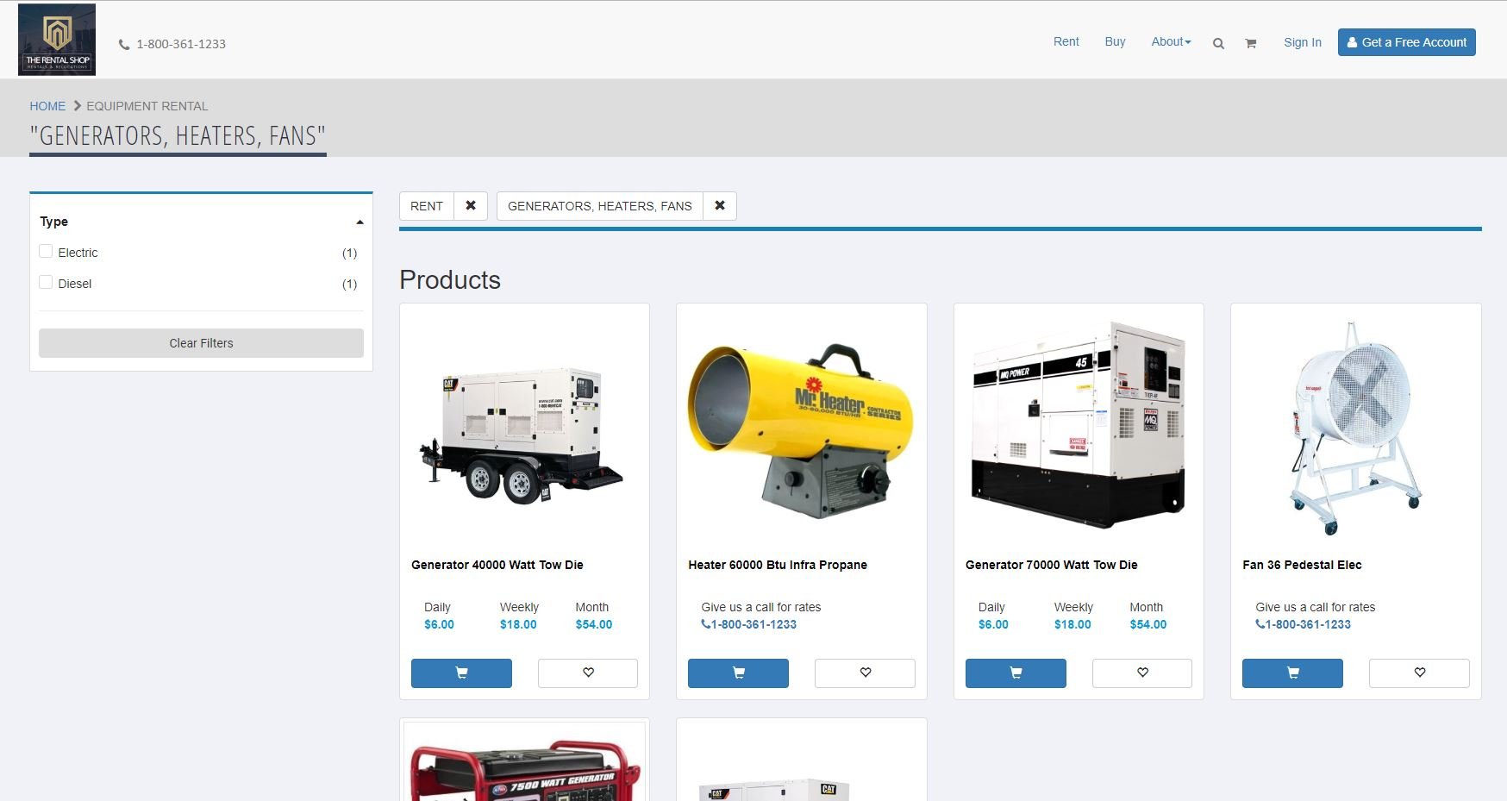This screenshot has height=801, width=1507.
Task: Open the search magnifier icon
Action: [x=1218, y=43]
